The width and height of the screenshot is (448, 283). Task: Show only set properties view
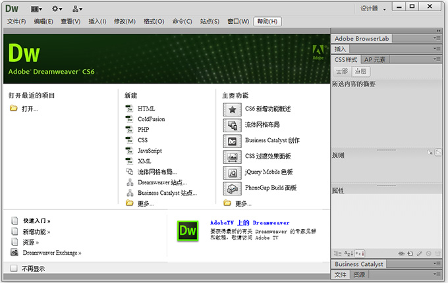tap(360, 253)
